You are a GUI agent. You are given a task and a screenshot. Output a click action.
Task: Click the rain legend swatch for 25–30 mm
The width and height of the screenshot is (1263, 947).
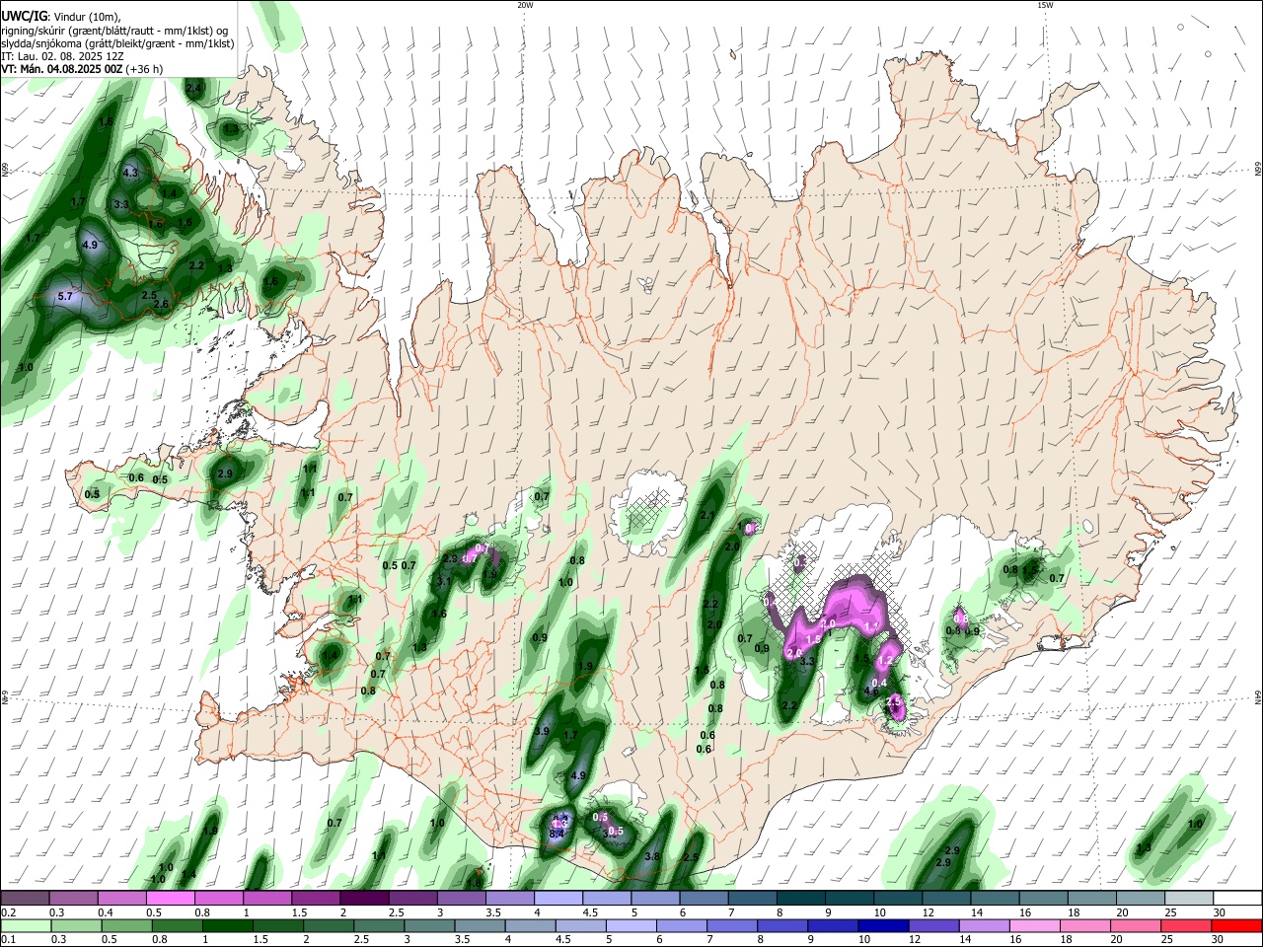pos(1187,925)
